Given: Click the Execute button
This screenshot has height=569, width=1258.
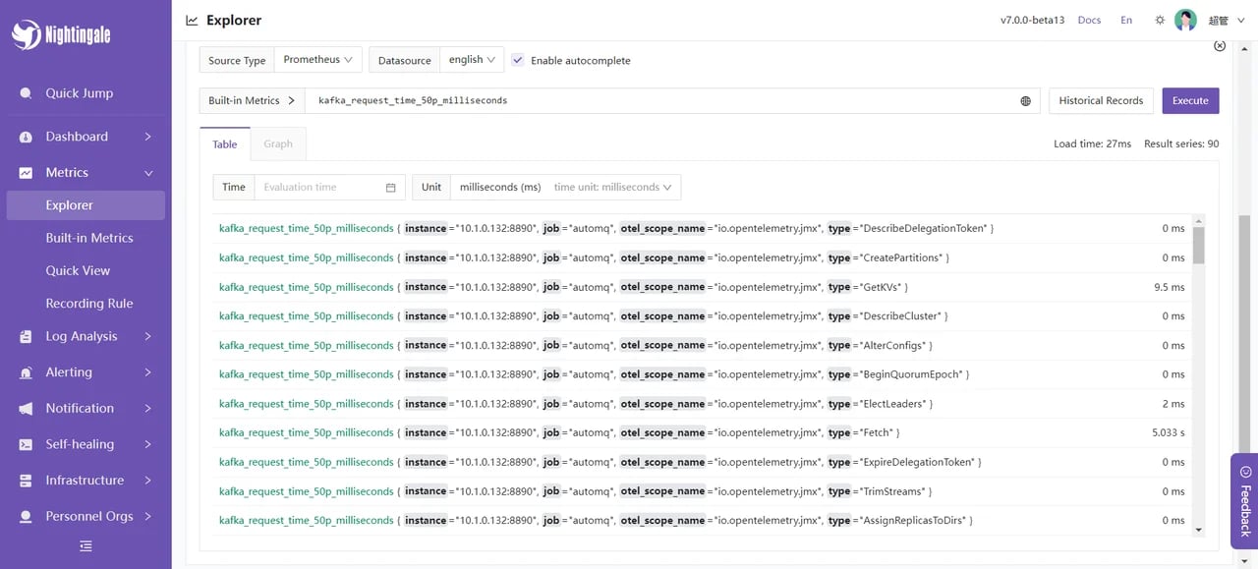Looking at the screenshot, I should 1190,100.
